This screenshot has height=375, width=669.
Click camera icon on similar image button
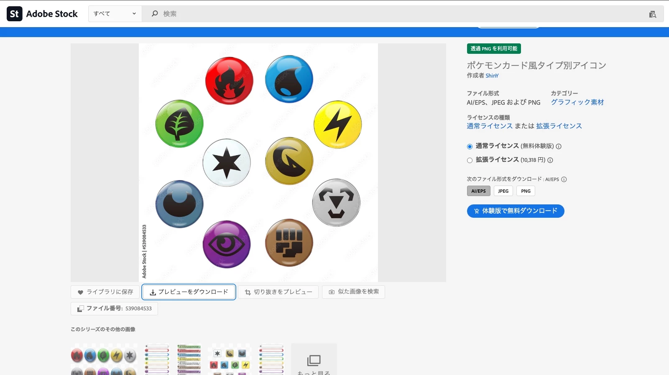332,292
